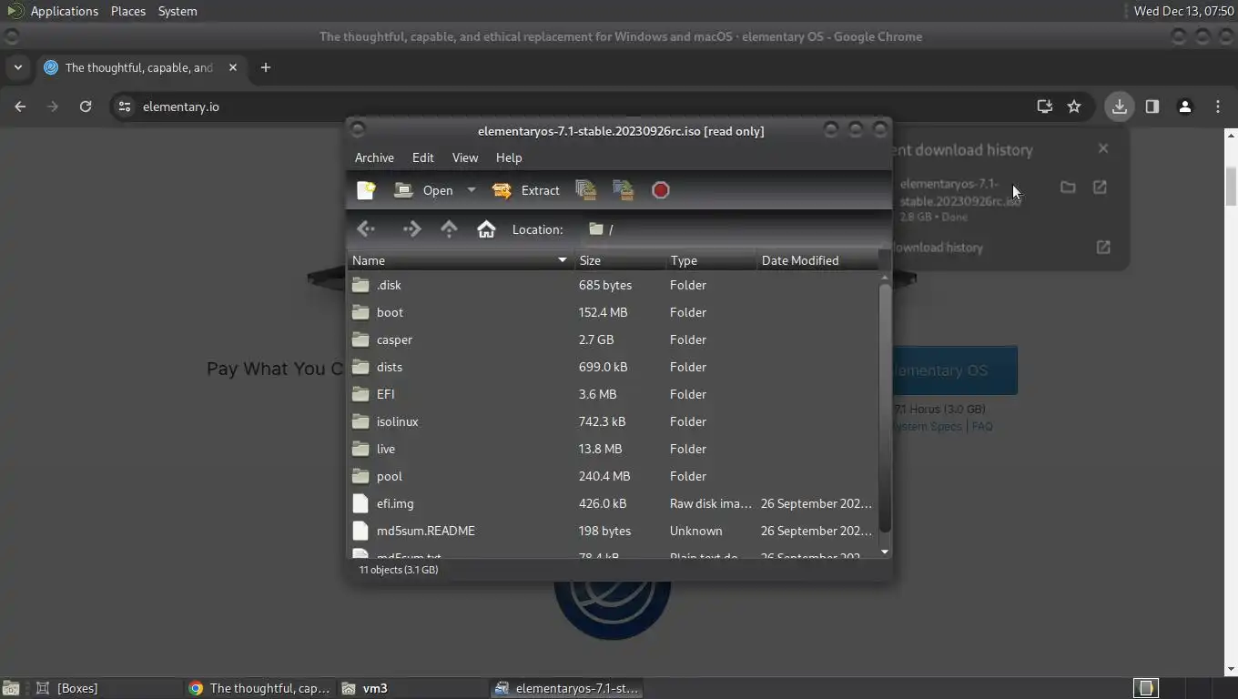The width and height of the screenshot is (1238, 699).
Task: Sort by Size column header
Action: [x=620, y=260]
